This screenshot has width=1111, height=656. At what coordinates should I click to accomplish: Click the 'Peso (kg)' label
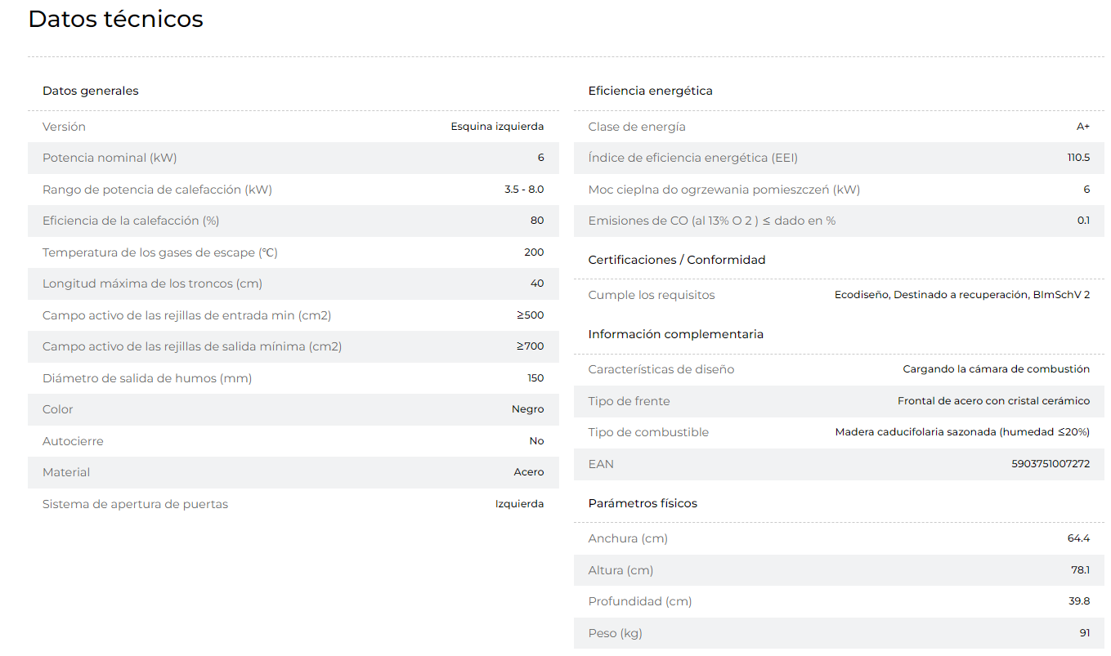click(615, 633)
